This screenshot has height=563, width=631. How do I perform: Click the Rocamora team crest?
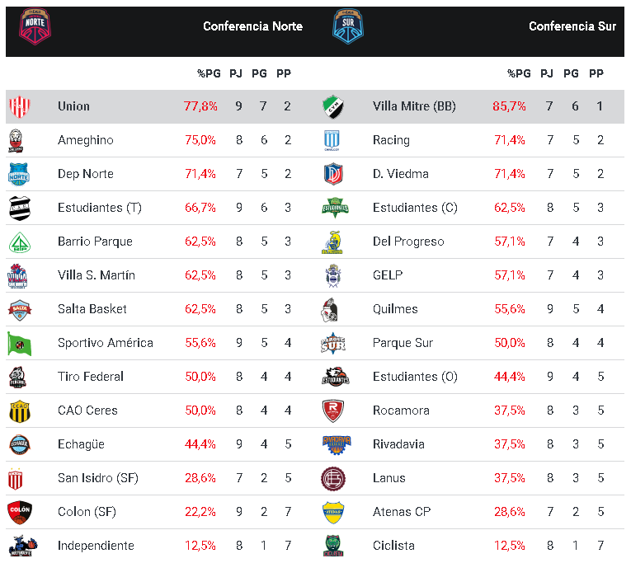(x=333, y=411)
